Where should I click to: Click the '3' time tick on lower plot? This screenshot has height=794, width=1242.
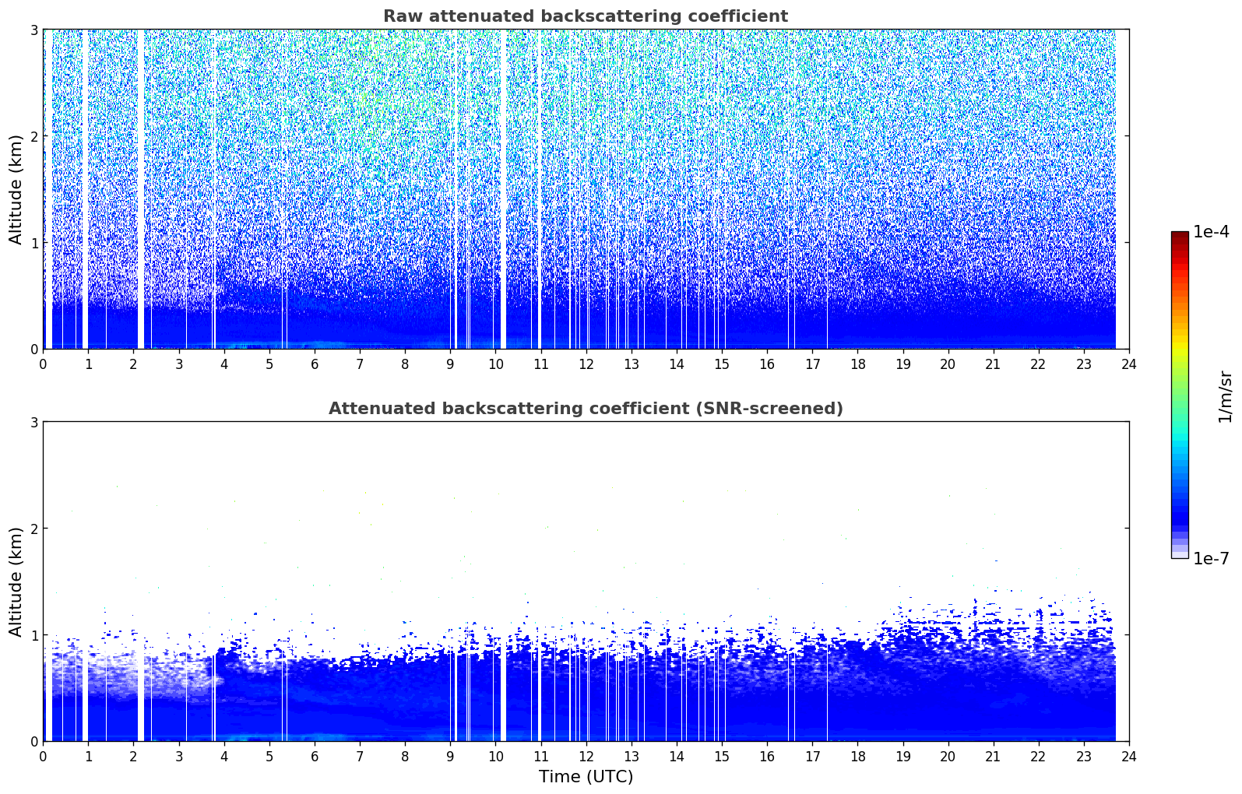click(x=178, y=757)
